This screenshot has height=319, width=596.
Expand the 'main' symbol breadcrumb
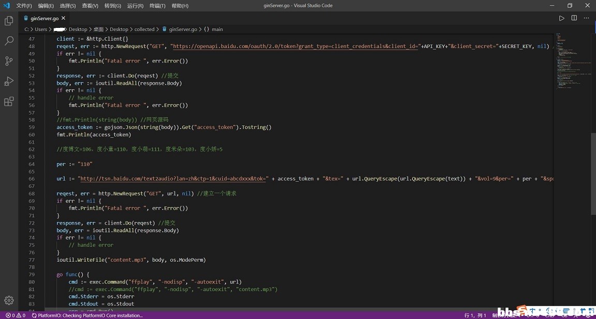pos(217,29)
